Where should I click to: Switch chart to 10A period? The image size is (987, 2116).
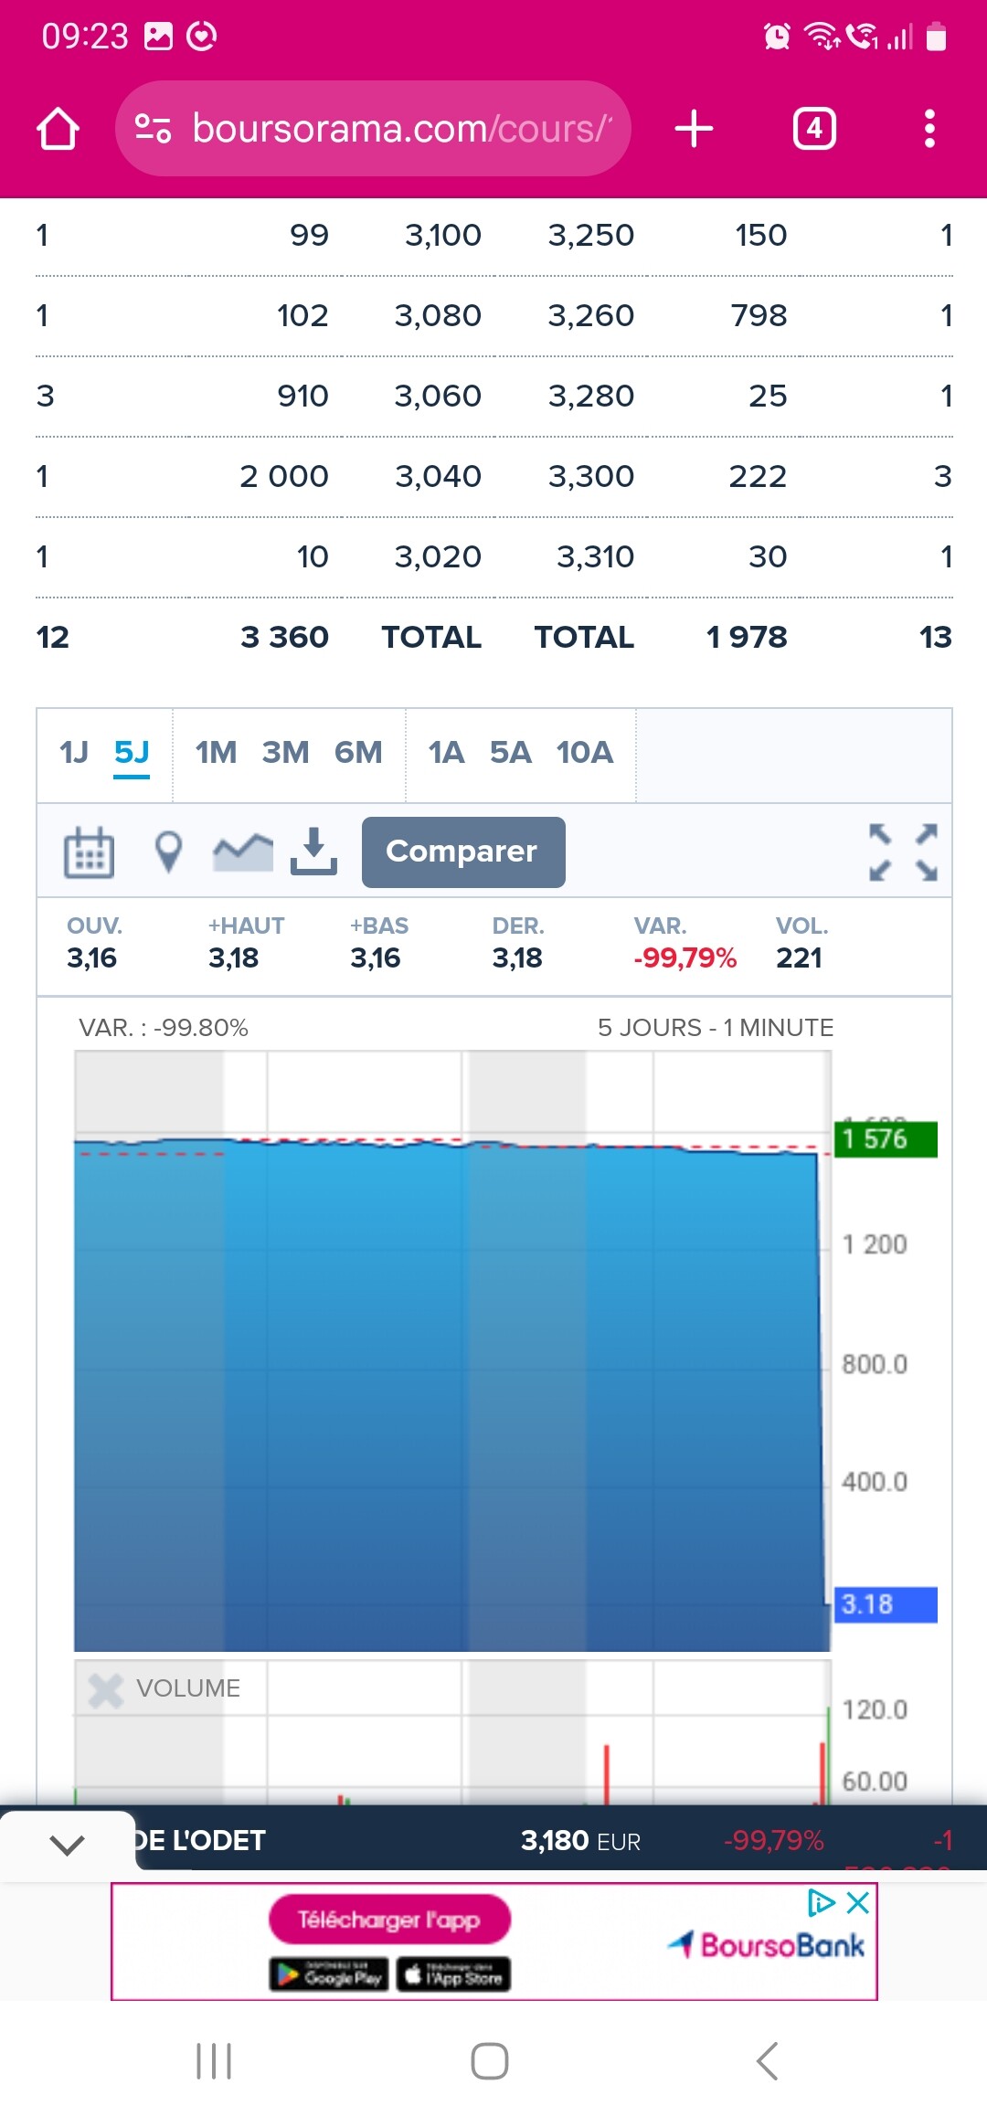pyautogui.click(x=584, y=753)
